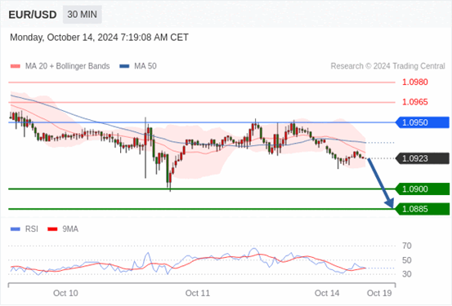Viewport: 452px width, 306px height.
Task: Click the date line 'Monday, October 14, 2024 7:19:08 AM CET'
Action: 99,38
